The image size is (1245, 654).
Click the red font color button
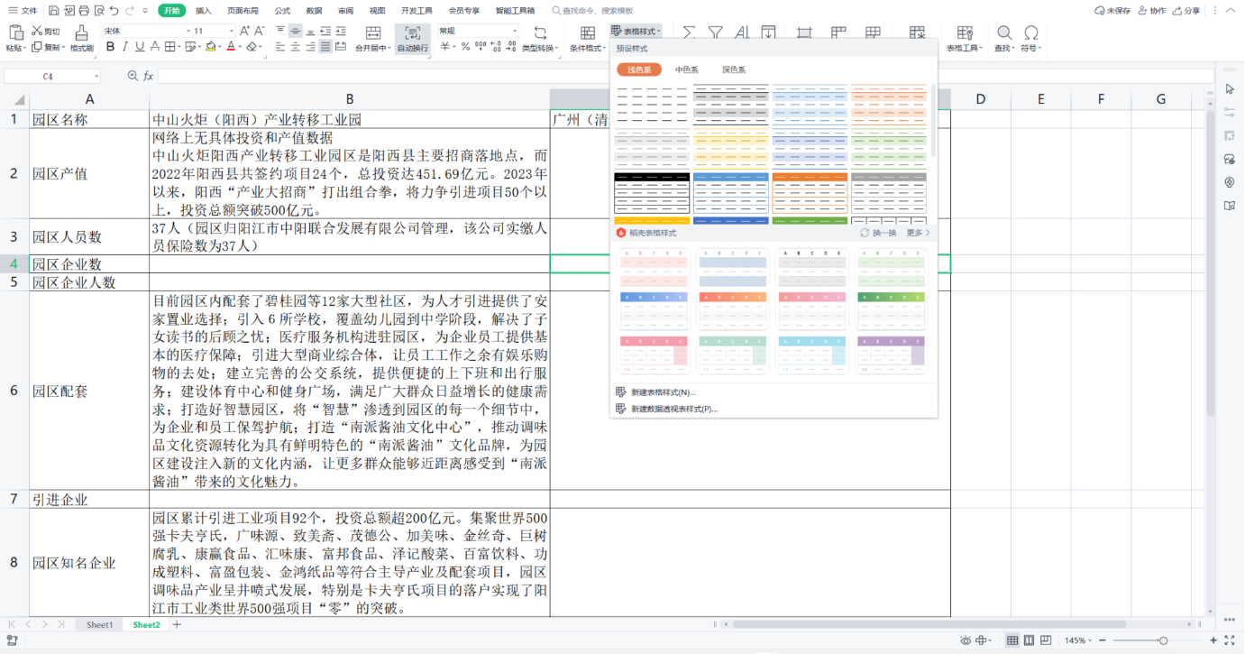pos(231,47)
